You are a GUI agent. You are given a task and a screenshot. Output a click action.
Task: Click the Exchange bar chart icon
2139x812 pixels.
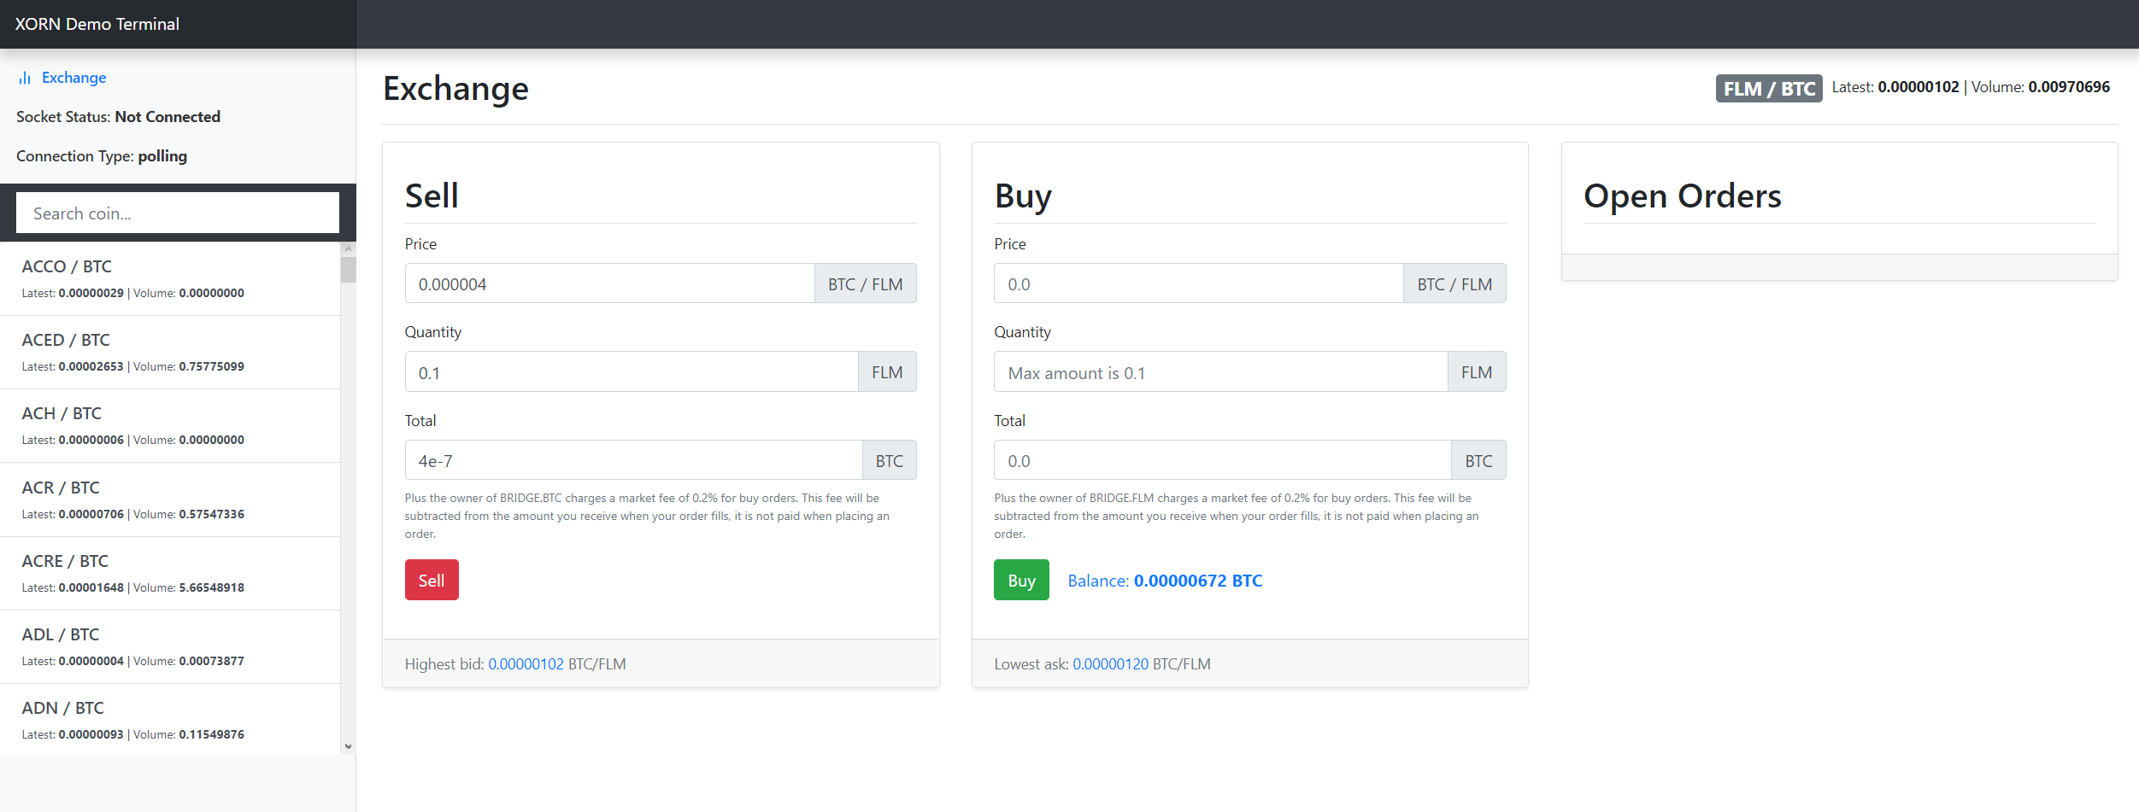pyautogui.click(x=25, y=78)
